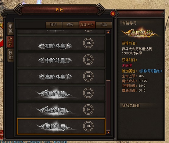Open the 活动 events tab
This screenshot has height=143, width=169.
[104, 25]
